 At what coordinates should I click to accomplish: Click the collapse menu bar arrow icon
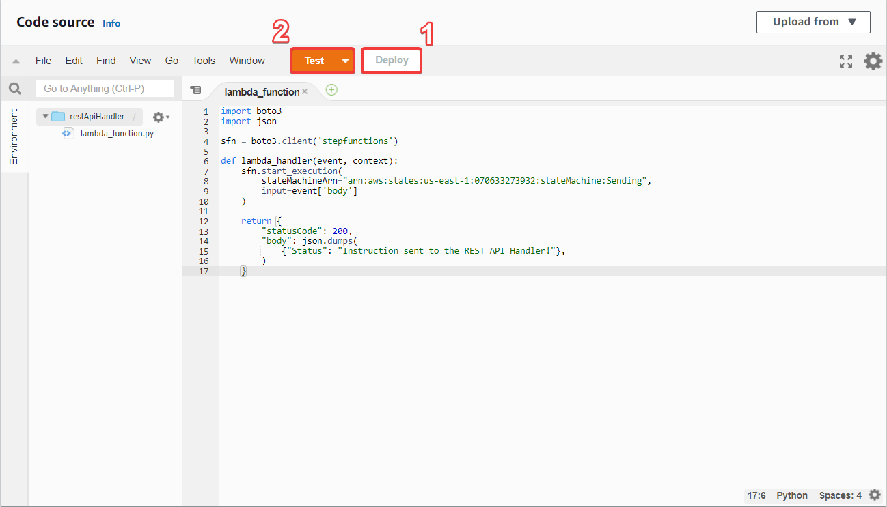coord(16,61)
